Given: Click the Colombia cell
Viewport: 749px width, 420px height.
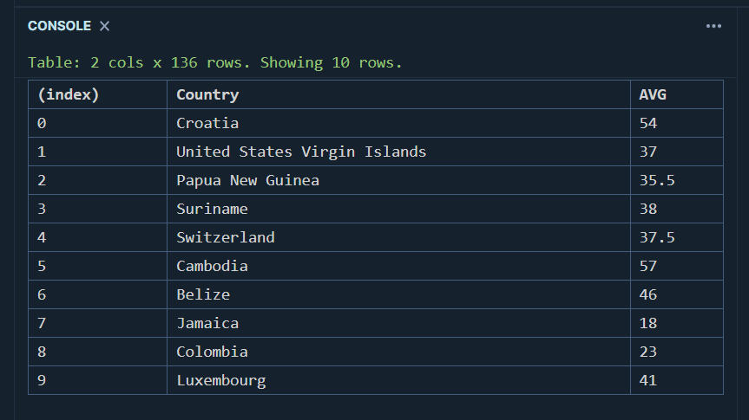Looking at the screenshot, I should click(x=212, y=352).
